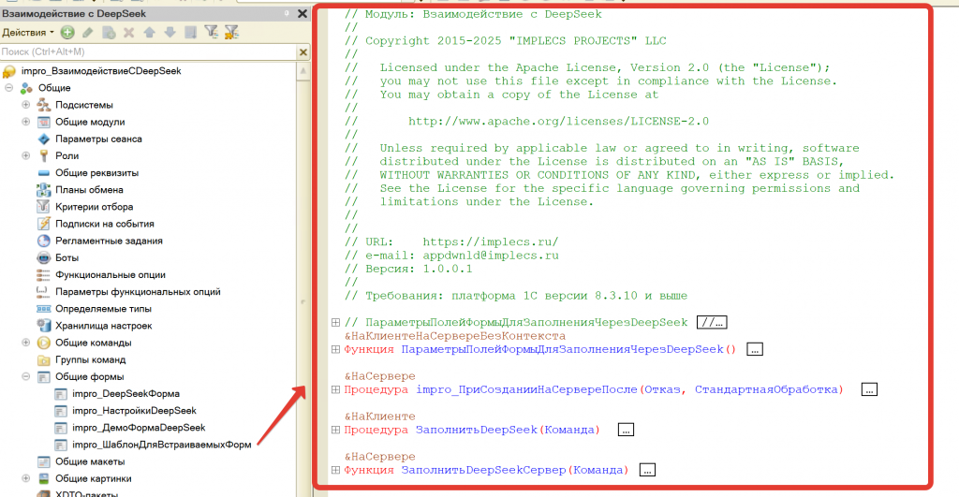Collapse the Общие формы node

(x=26, y=377)
